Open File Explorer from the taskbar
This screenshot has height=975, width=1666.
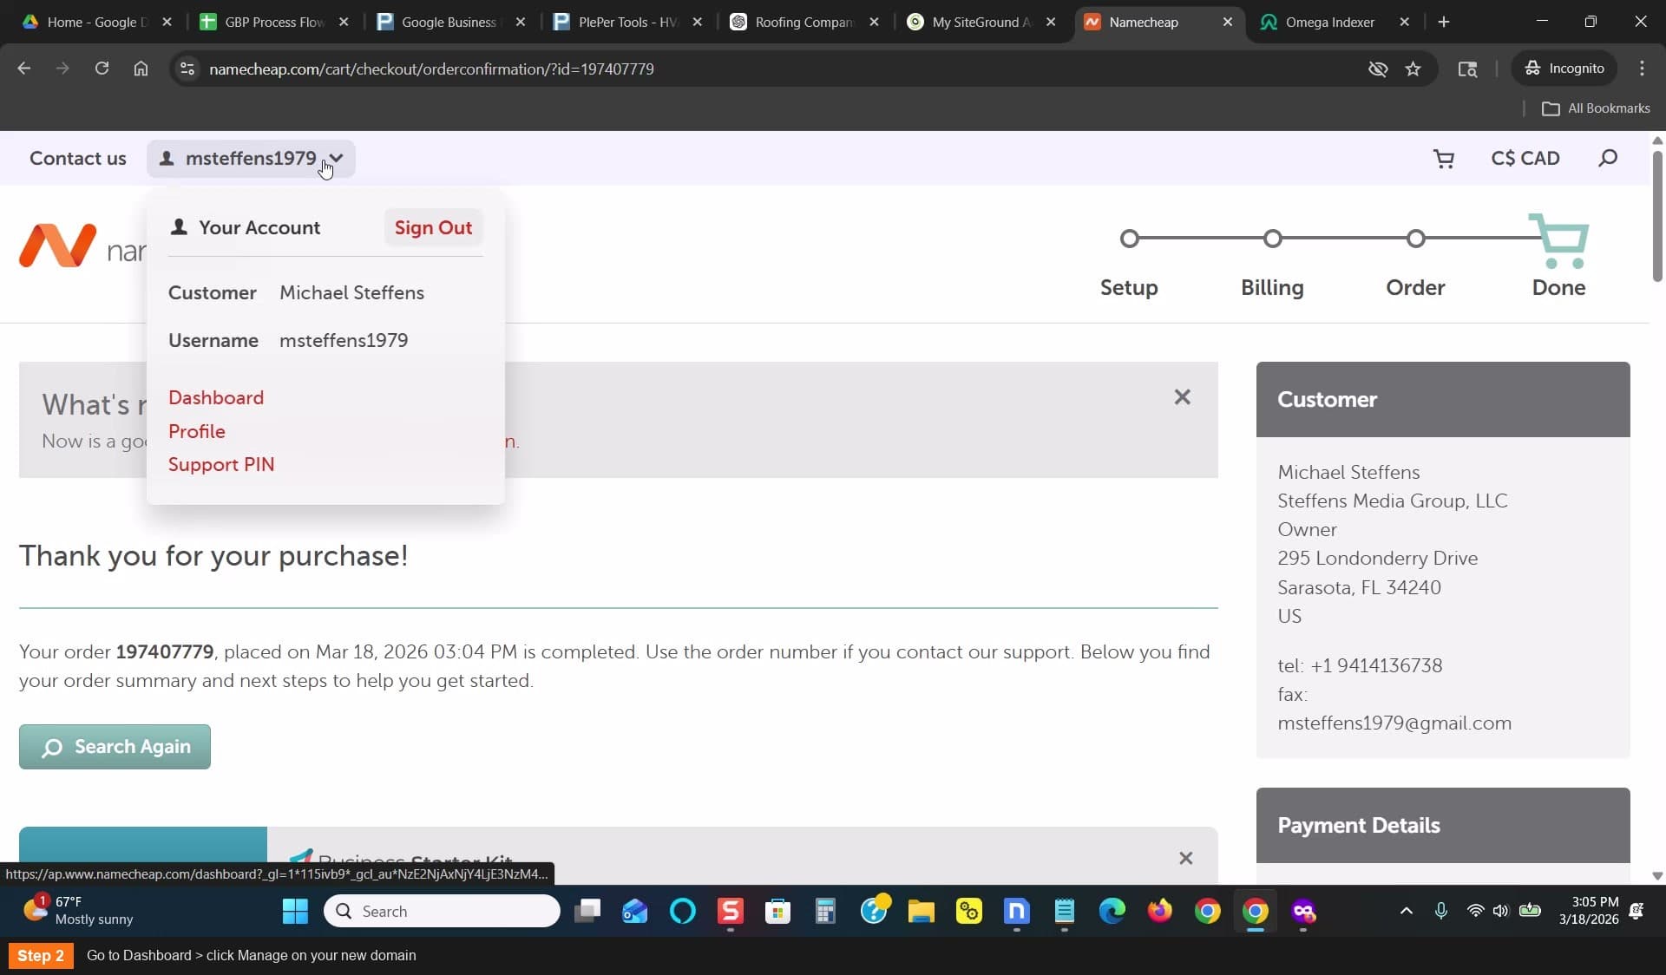tap(921, 911)
